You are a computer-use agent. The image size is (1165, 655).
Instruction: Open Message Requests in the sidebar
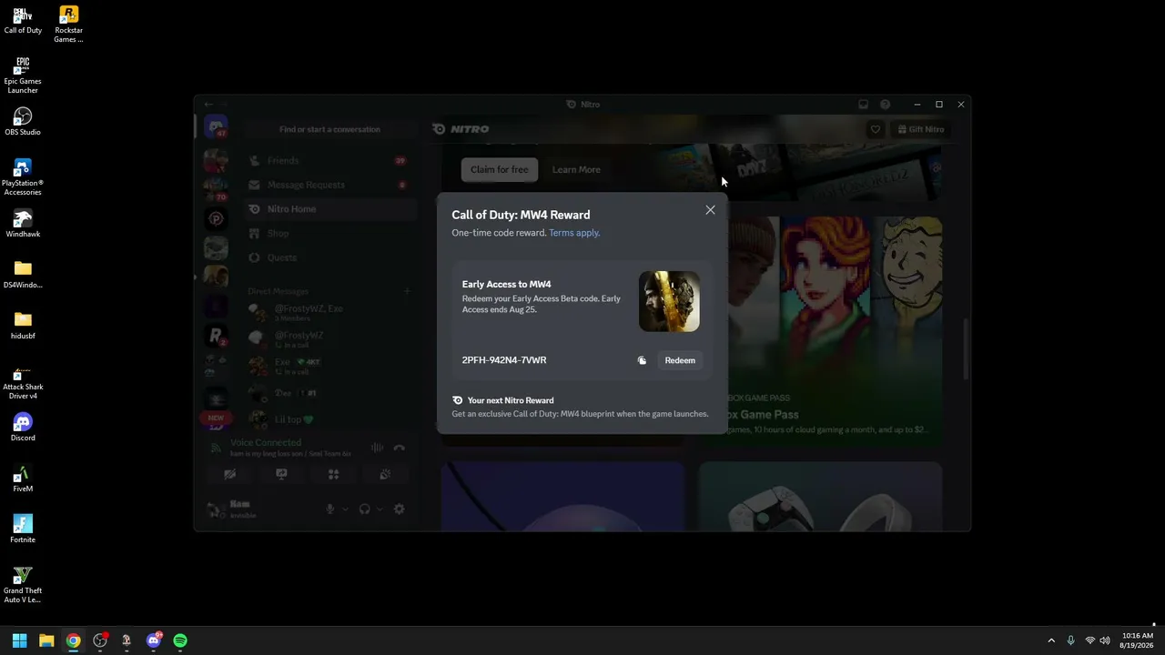click(329, 185)
